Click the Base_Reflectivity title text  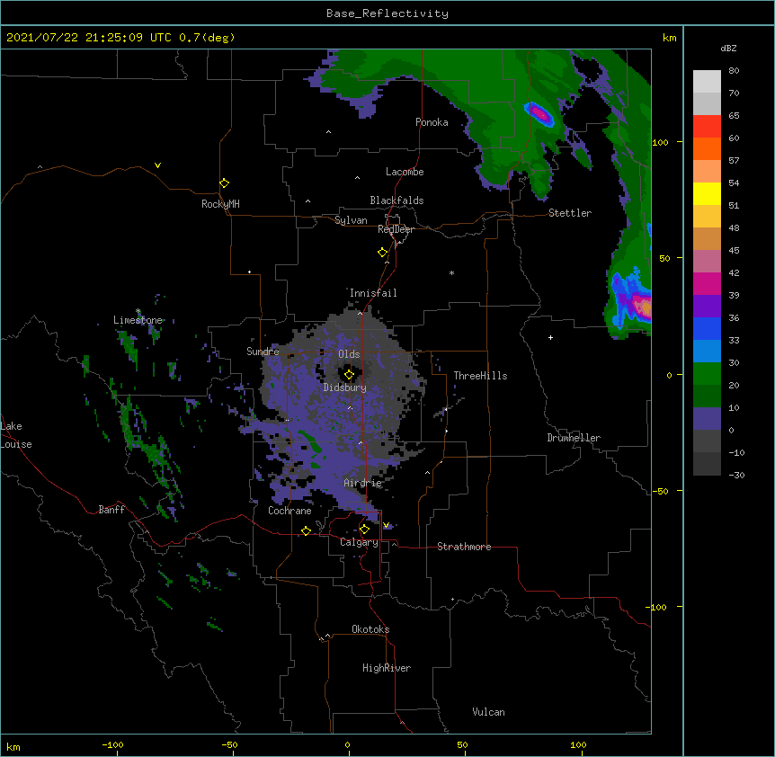click(x=387, y=13)
